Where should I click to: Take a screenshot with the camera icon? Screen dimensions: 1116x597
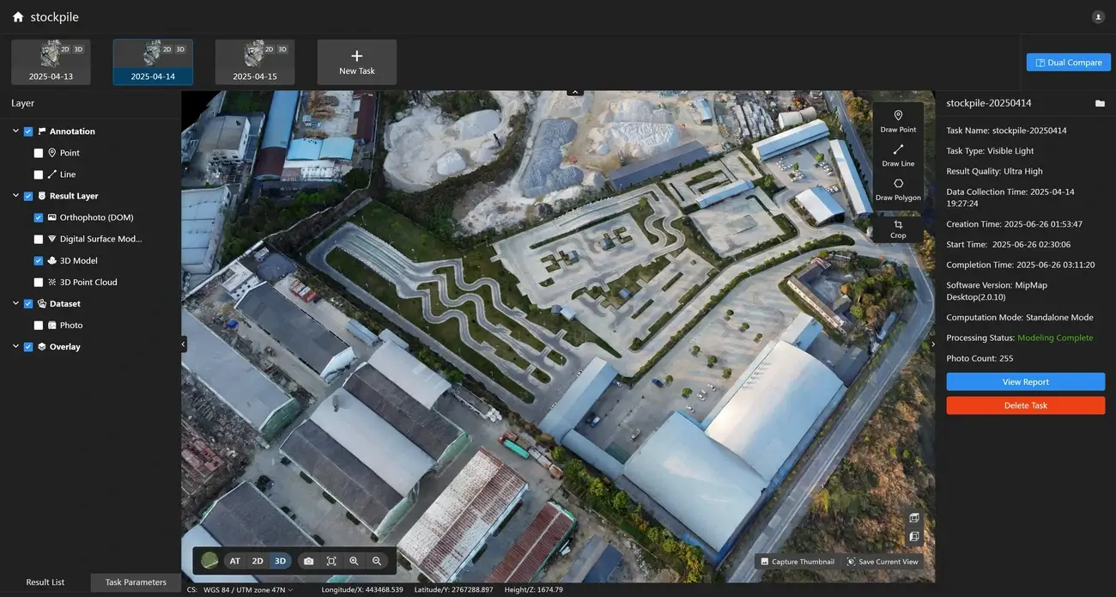point(308,561)
